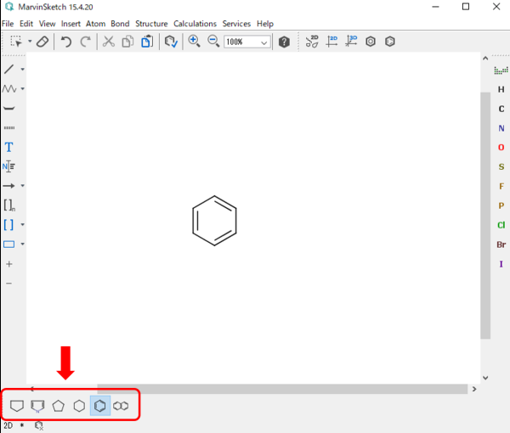Click the Clean in 2D icon
The width and height of the screenshot is (510, 433).
coord(312,42)
